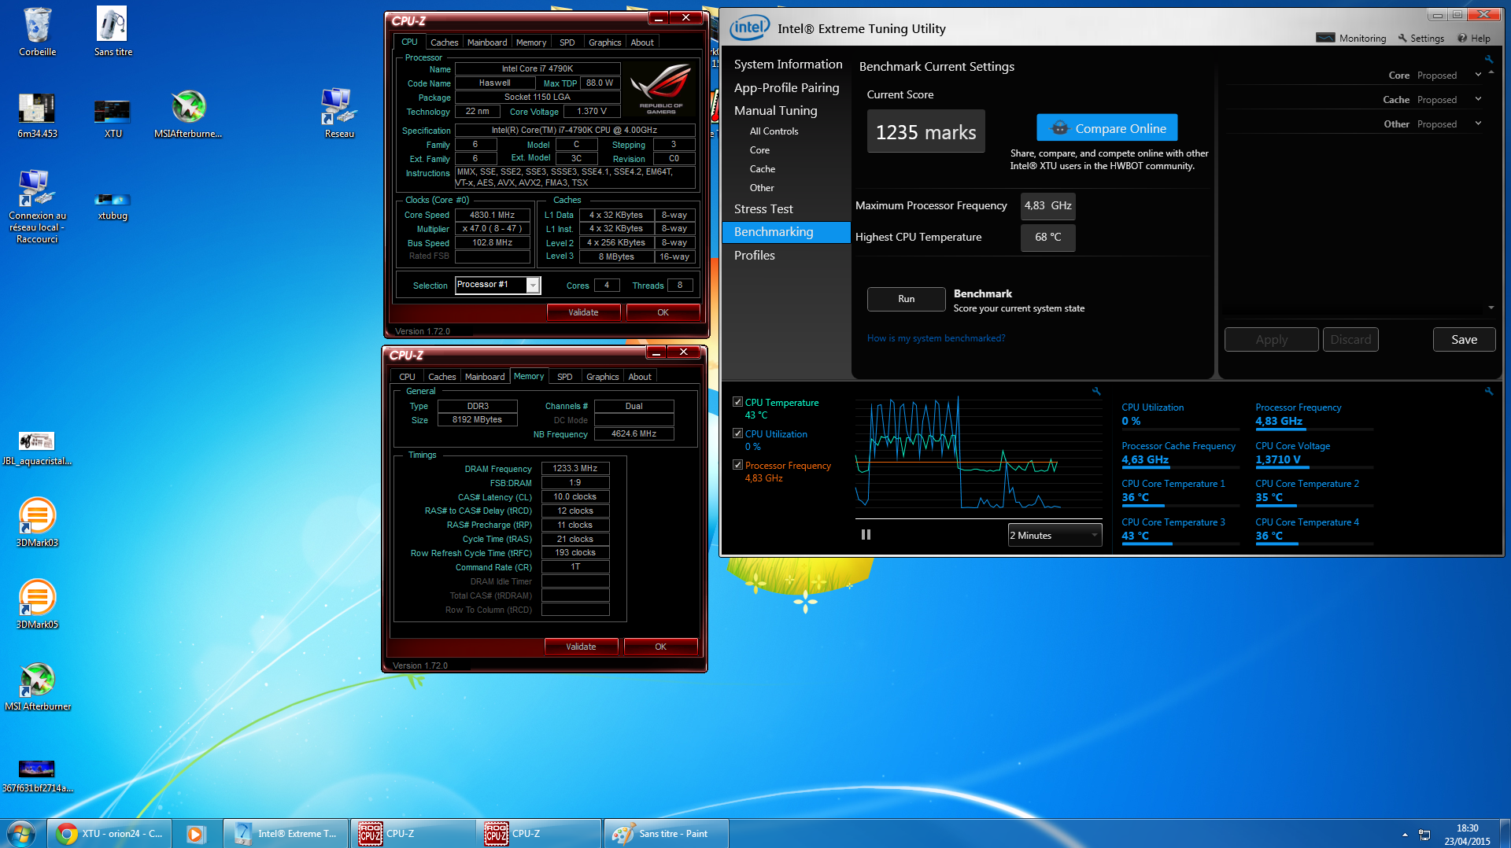
Task: Select System Information in XTU sidebar
Action: (787, 65)
